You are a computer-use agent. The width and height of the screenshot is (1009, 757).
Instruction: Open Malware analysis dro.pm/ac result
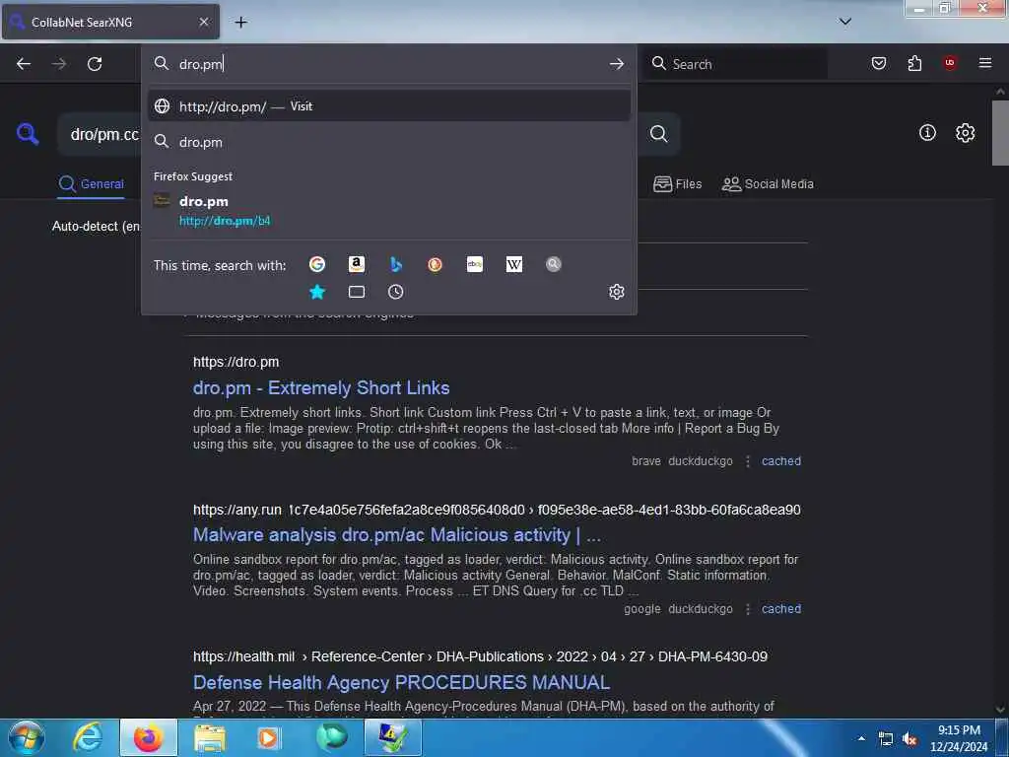click(397, 535)
